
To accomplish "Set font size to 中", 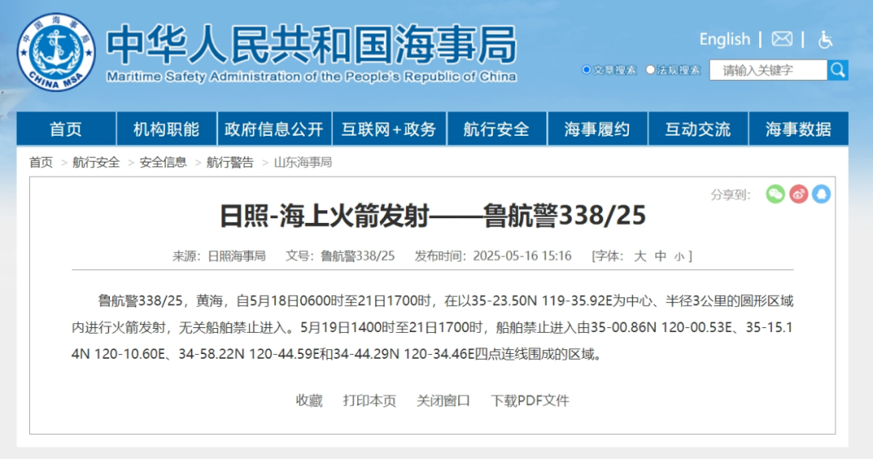I will (x=660, y=256).
